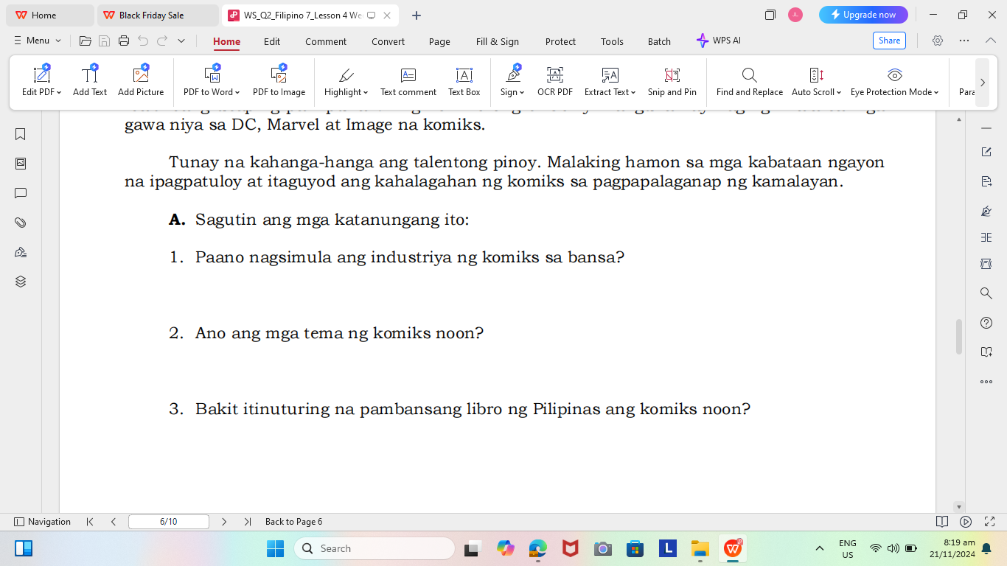The width and height of the screenshot is (1007, 566).
Task: Expand the Edit PDF dropdown arrow
Action: click(59, 93)
